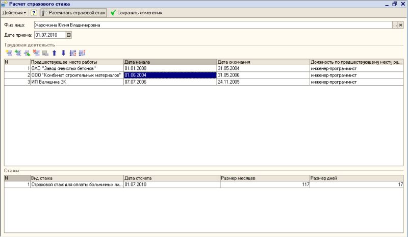Screen dimensions: 408x237
Task: Select ООО "Комбинат строительных материалов" cell
Action: (x=77, y=75)
